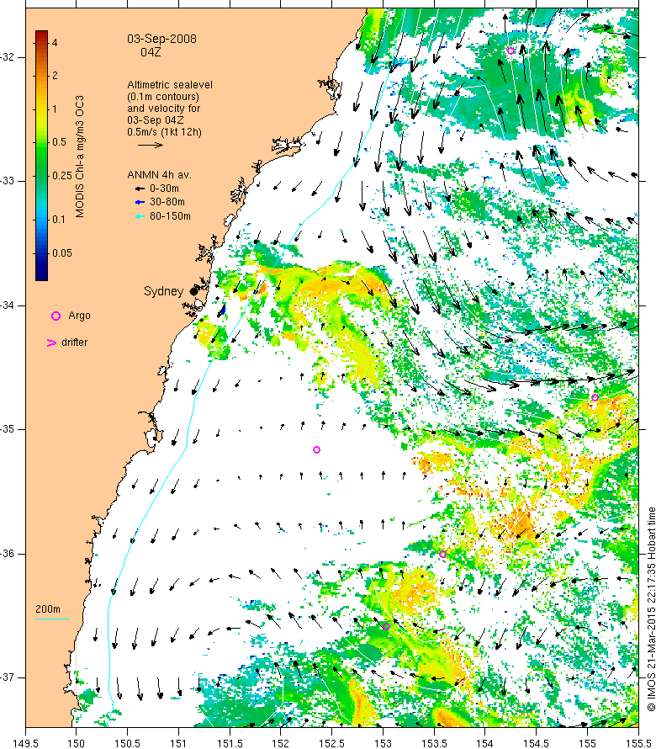The height and width of the screenshot is (749, 656).
Task: Click the Sydney city label
Action: (x=163, y=291)
